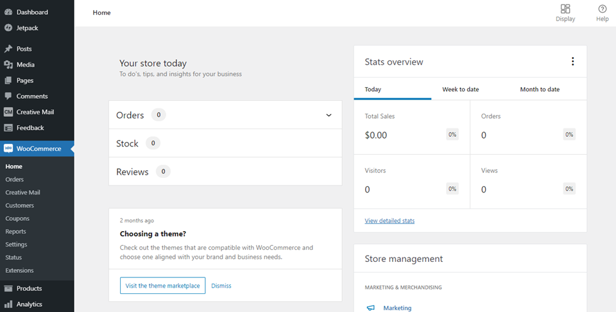This screenshot has height=312, width=616.
Task: Open Customers in the WooCommerce submenu
Action: [x=20, y=205]
